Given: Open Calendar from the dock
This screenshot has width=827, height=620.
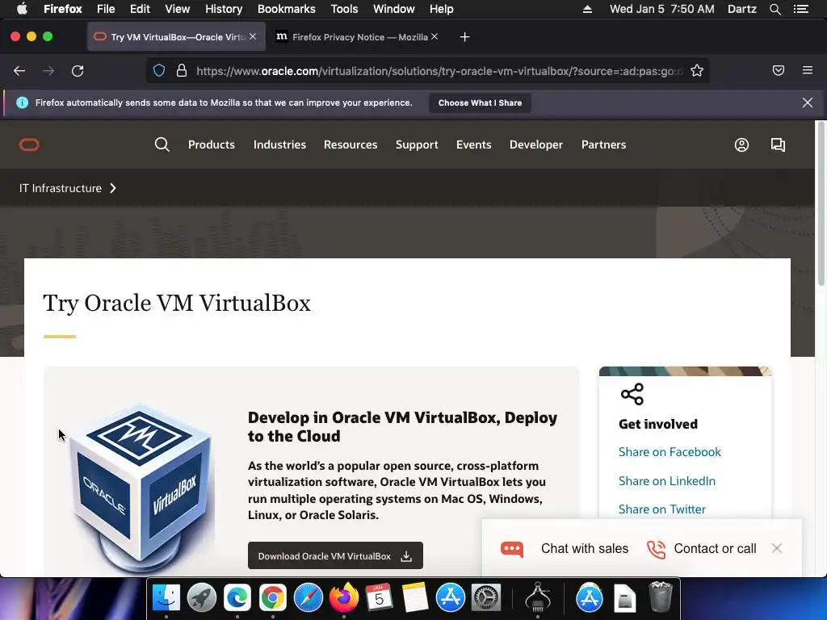Looking at the screenshot, I should click(x=379, y=598).
